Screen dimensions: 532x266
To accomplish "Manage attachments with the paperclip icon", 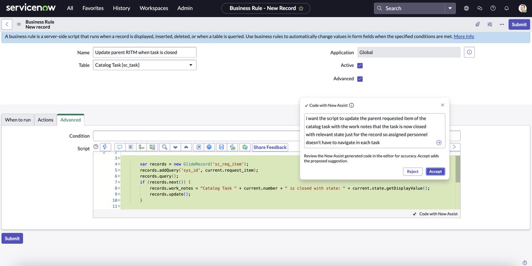I will pos(477,24).
